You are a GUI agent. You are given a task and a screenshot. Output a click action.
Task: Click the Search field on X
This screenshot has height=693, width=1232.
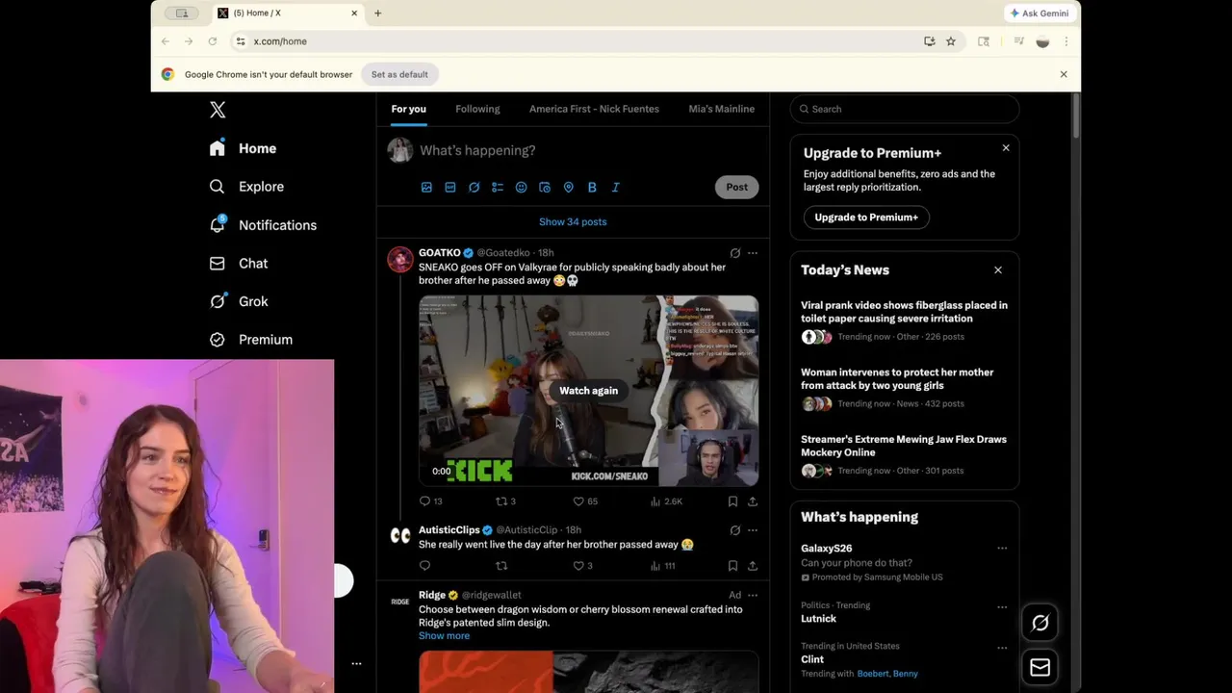(905, 109)
